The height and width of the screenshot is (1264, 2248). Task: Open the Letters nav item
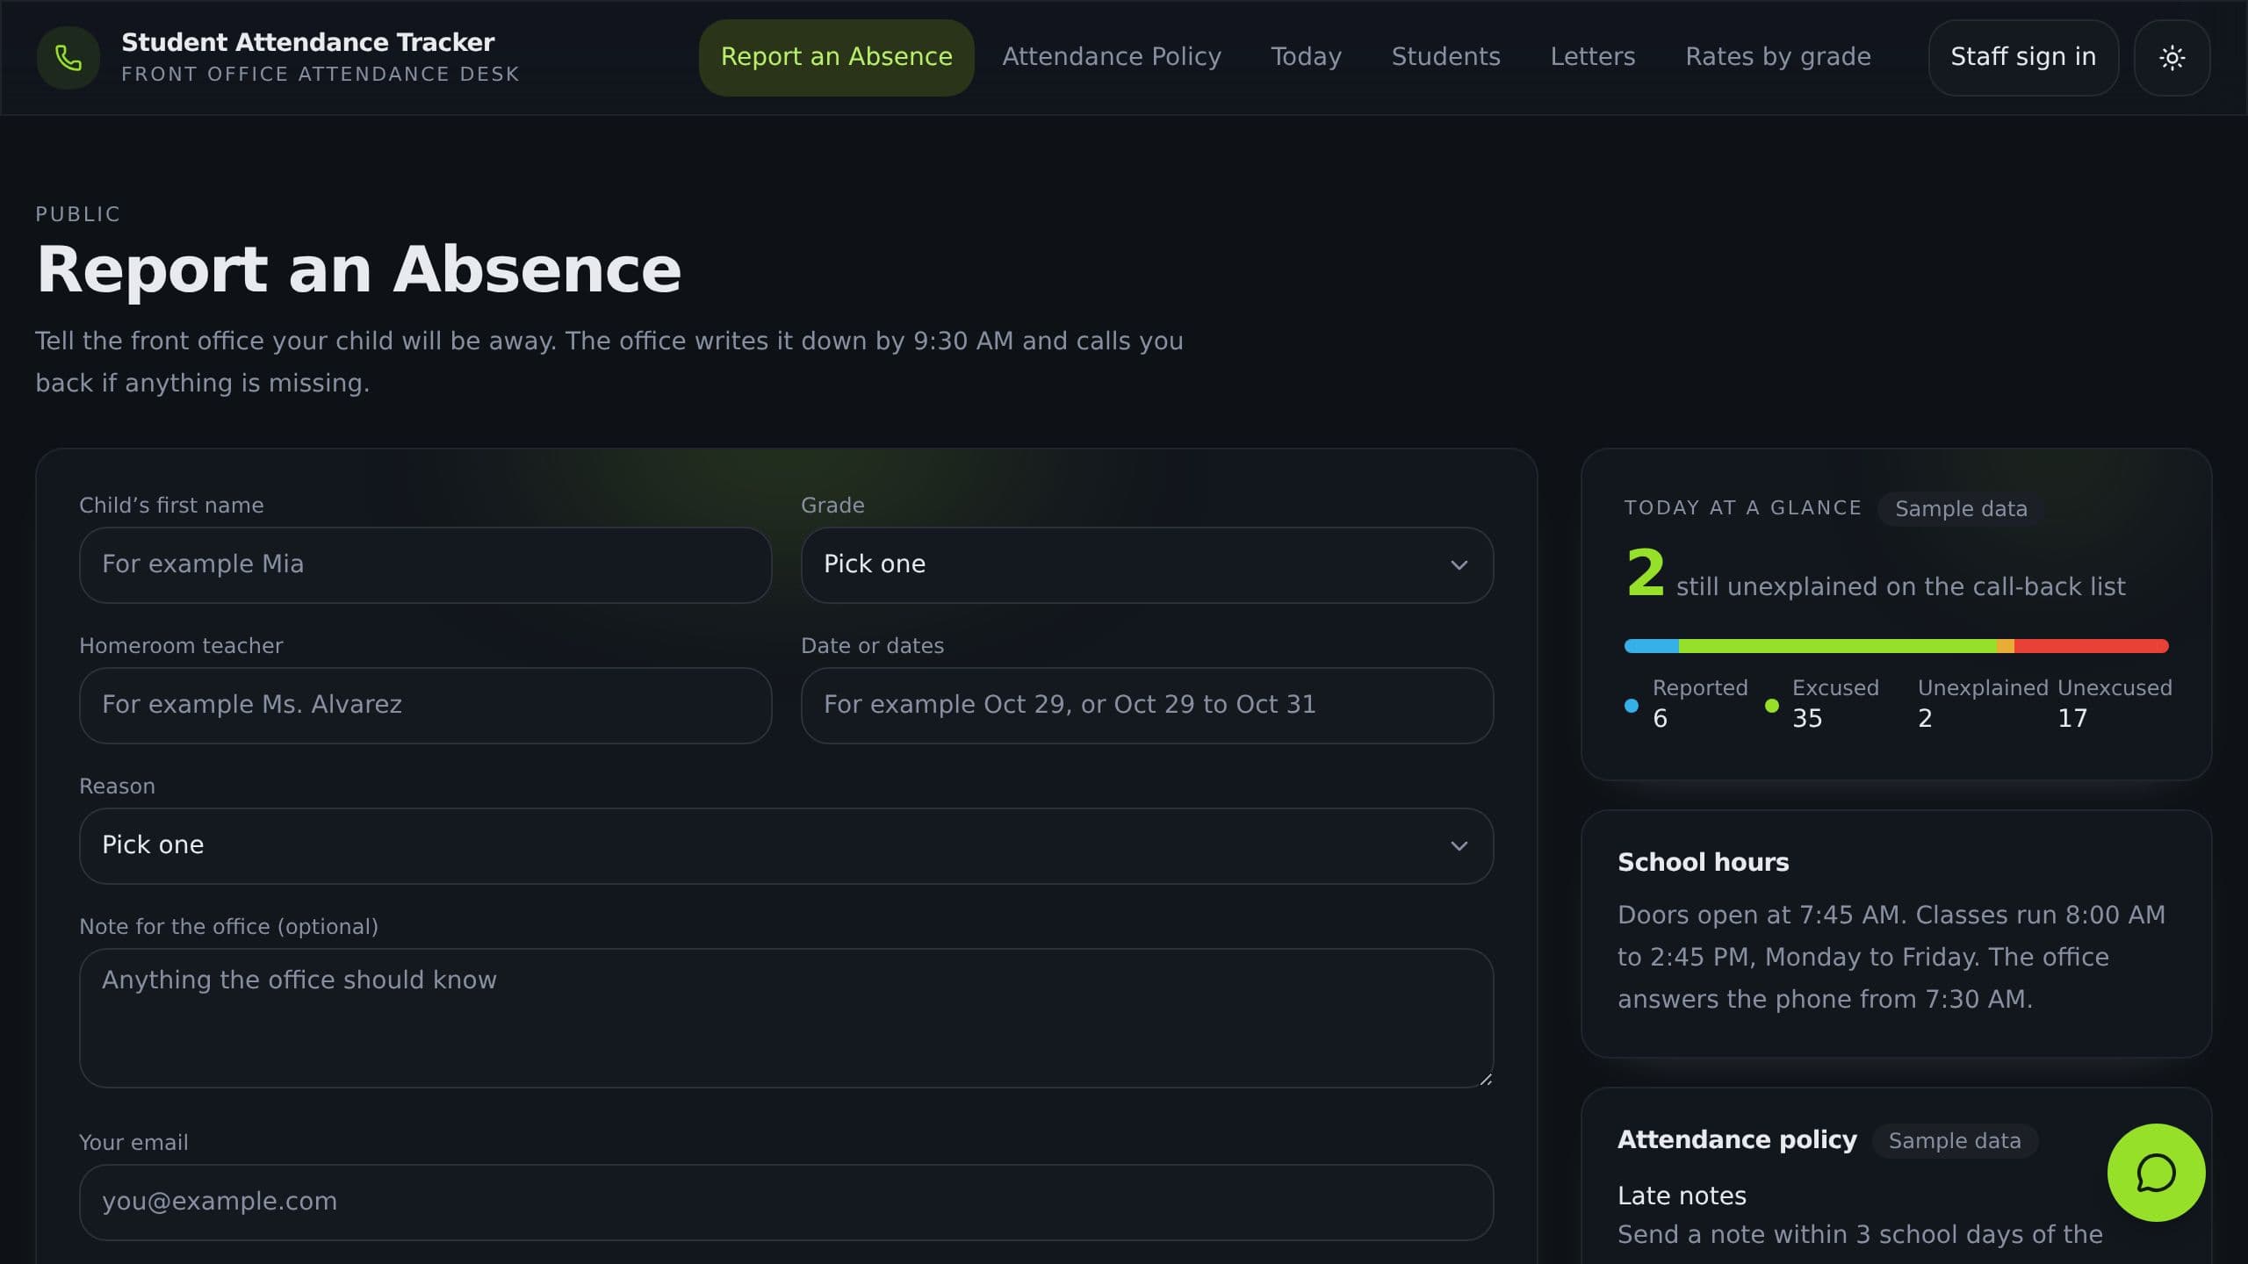[x=1592, y=58]
